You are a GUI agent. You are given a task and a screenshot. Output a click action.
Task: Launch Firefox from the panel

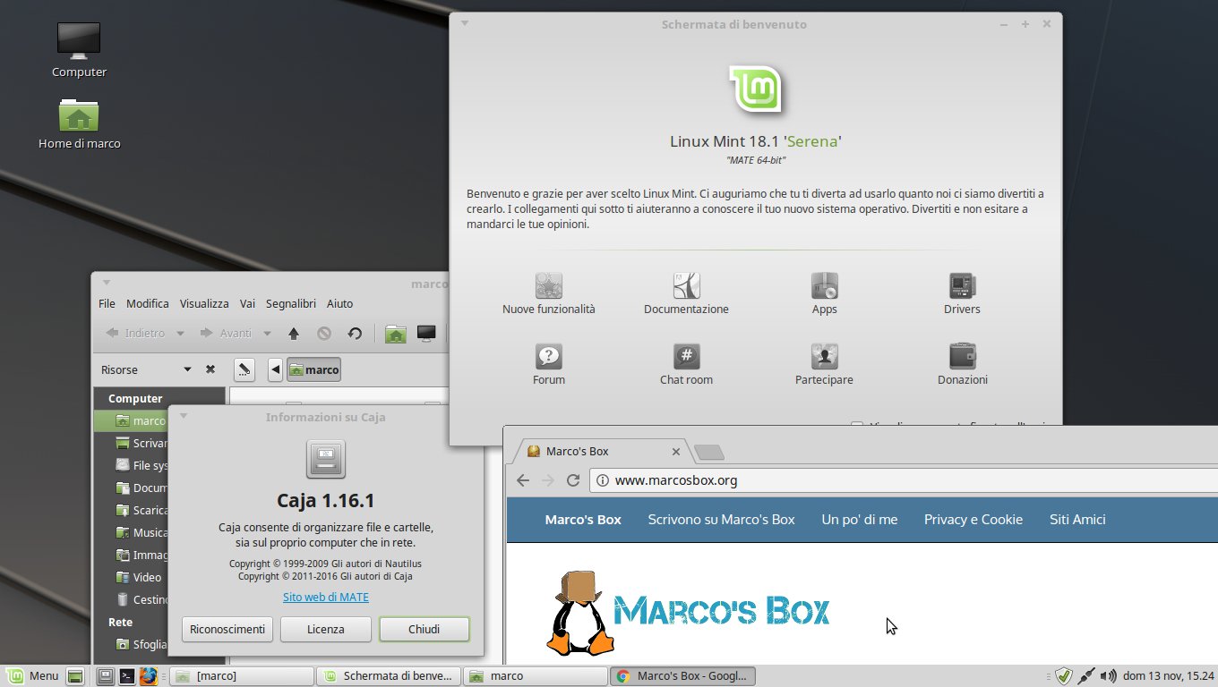coord(149,676)
